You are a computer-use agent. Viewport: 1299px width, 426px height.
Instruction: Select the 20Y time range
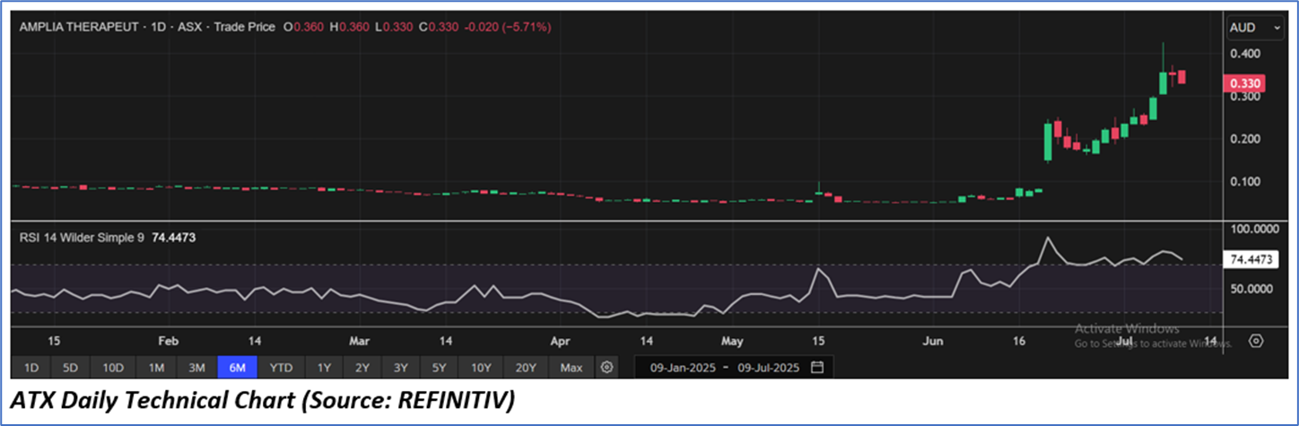pos(525,368)
